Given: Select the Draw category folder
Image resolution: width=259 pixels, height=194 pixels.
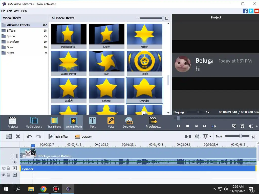Looking at the screenshot, I should [x=24, y=47].
